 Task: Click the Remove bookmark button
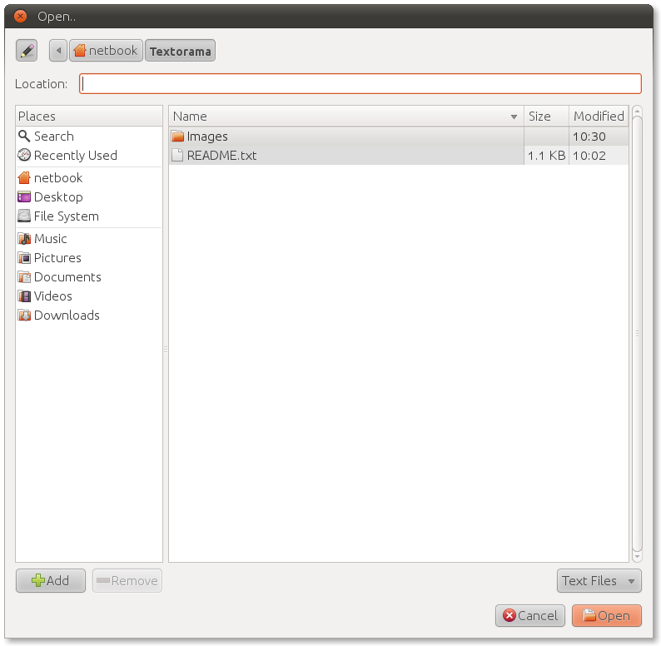tap(127, 580)
